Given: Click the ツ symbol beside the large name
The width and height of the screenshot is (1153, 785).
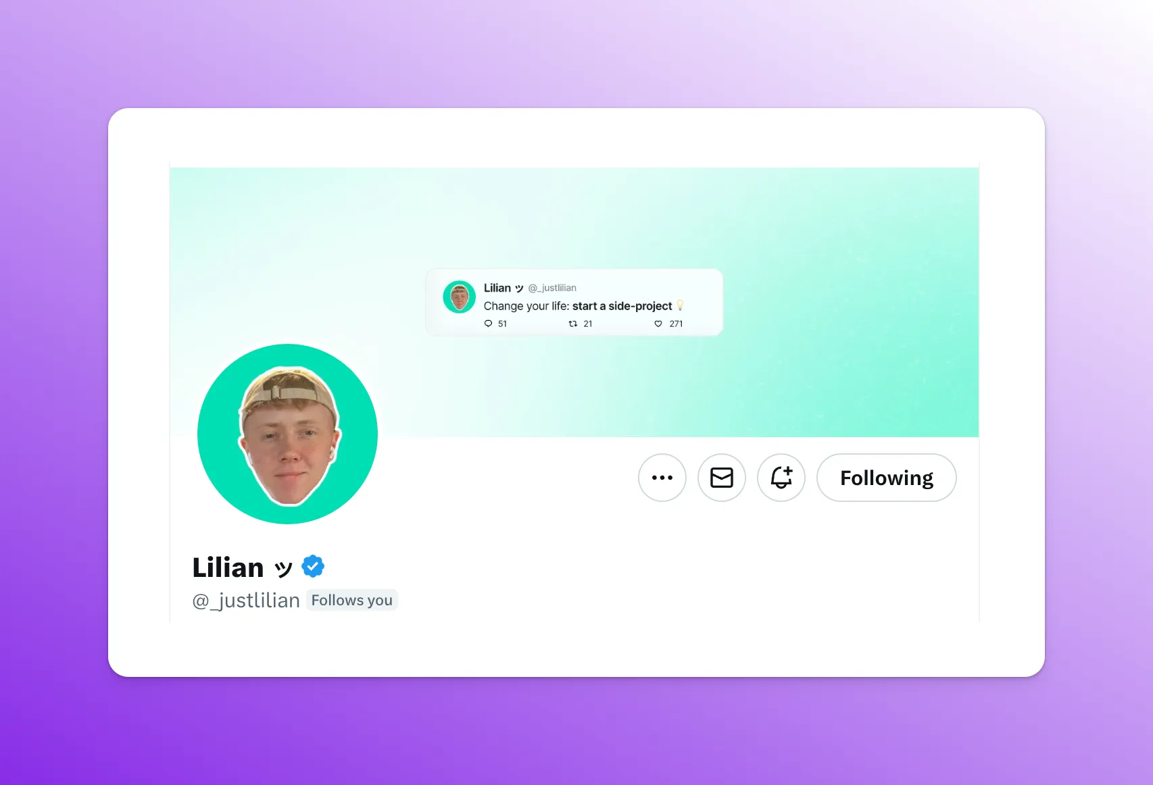Looking at the screenshot, I should [283, 569].
